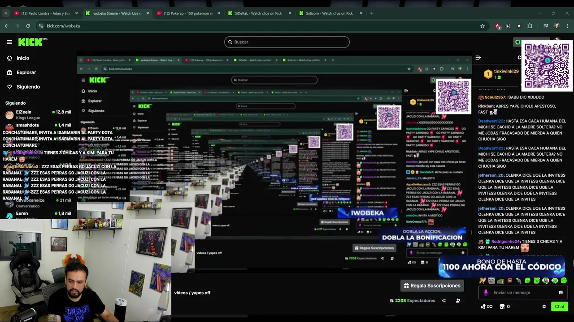574x322 pixels.
Task: Reload the current page
Action: [28, 26]
